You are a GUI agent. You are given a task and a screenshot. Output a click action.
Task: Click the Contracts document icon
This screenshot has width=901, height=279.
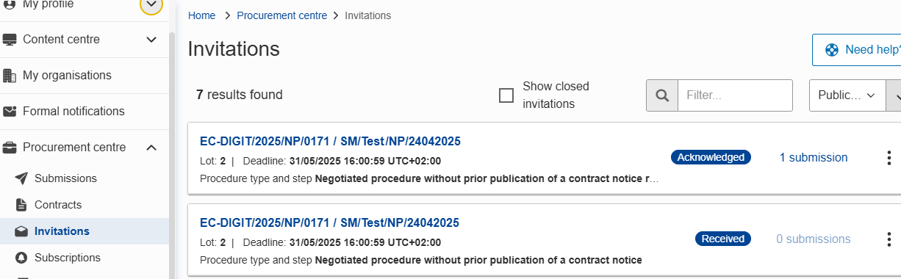click(x=21, y=205)
